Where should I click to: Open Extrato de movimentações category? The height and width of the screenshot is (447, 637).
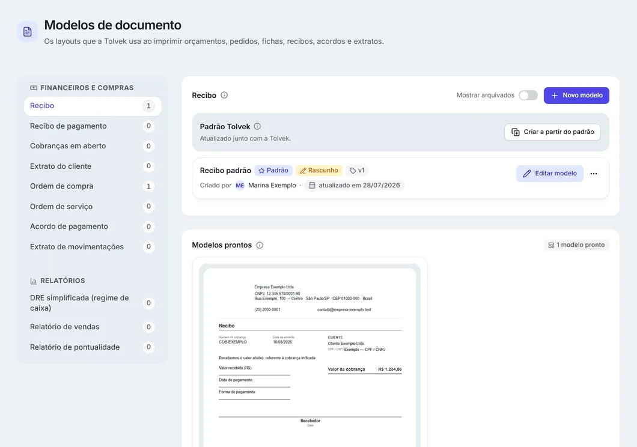click(93, 246)
